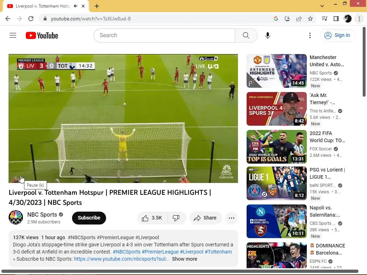Bookmark this tab with the star icon
The image size is (367, 275).
click(x=310, y=19)
